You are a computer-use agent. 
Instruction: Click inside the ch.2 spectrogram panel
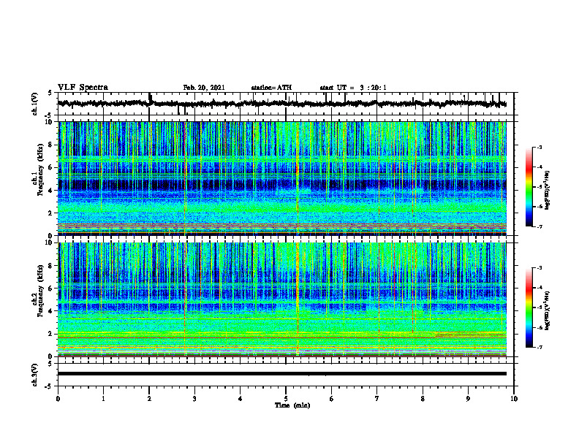pyautogui.click(x=281, y=299)
